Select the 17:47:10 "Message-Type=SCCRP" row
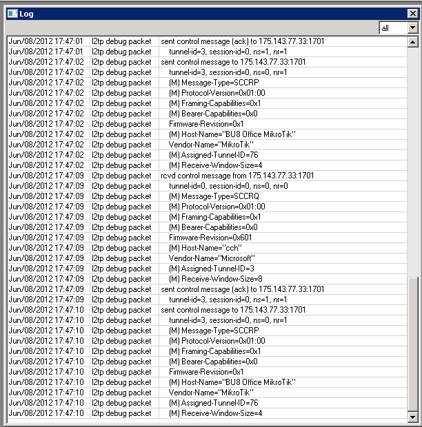Image resolution: width=422 pixels, height=427 pixels. [x=207, y=331]
